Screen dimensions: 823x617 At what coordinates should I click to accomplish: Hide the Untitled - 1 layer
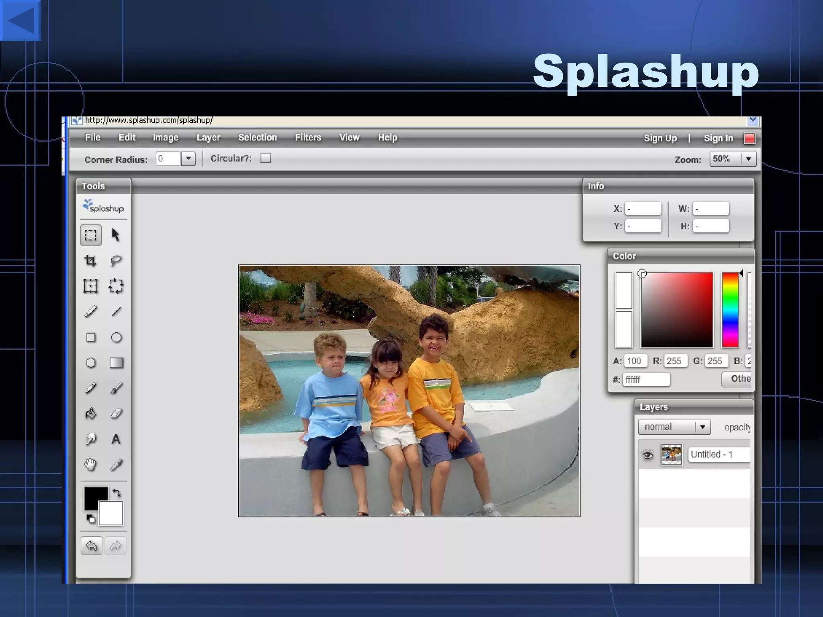coord(648,455)
